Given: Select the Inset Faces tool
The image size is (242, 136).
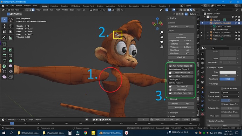Looking at the screenshot, I should click(x=11, y=50).
